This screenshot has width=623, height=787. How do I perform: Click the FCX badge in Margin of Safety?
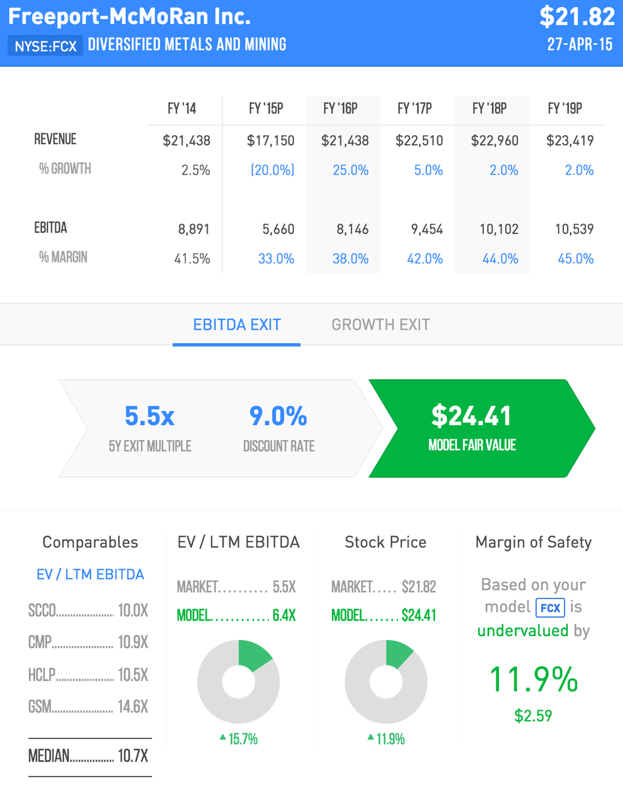(x=550, y=608)
